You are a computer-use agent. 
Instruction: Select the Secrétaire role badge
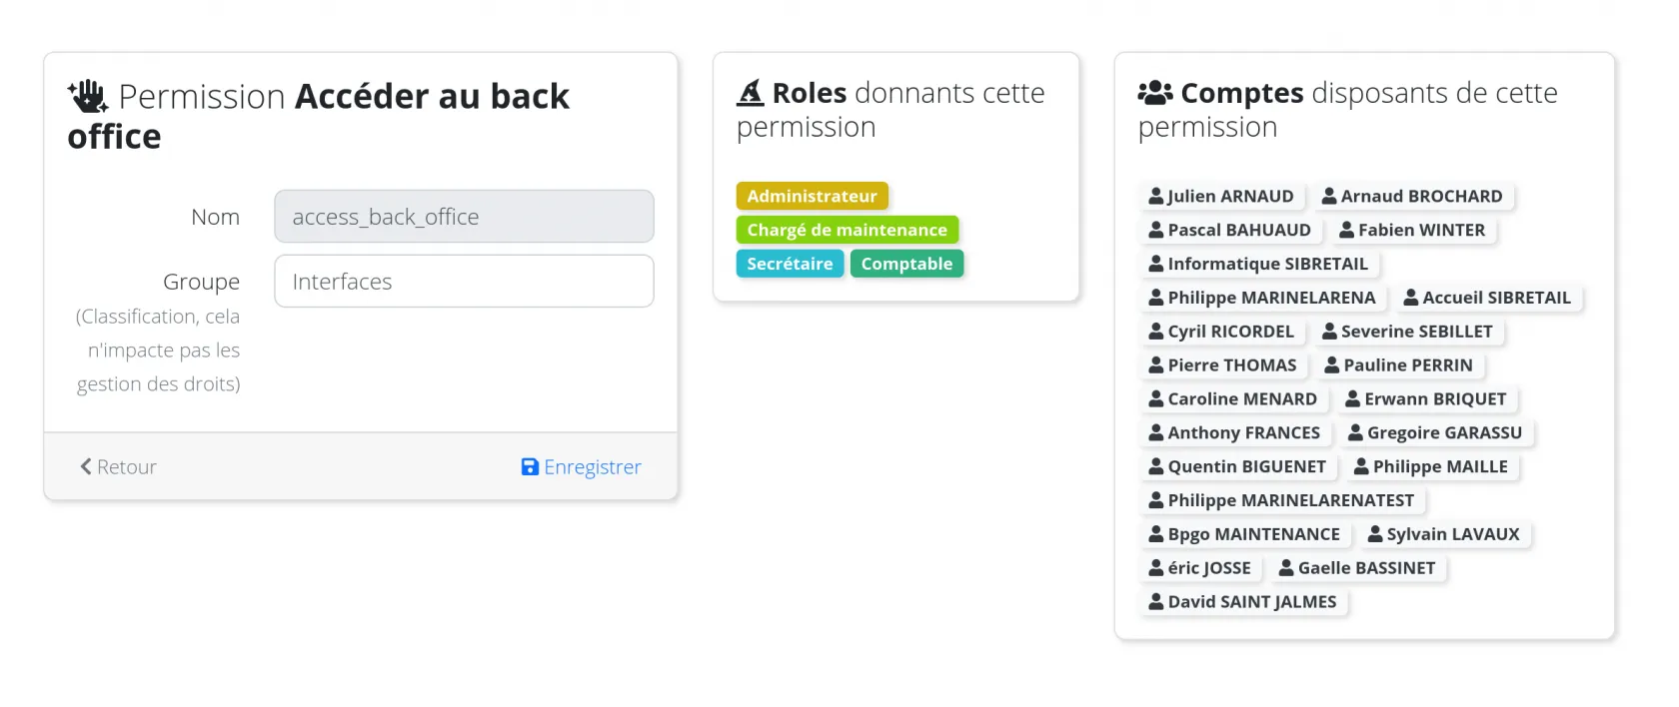[790, 264]
